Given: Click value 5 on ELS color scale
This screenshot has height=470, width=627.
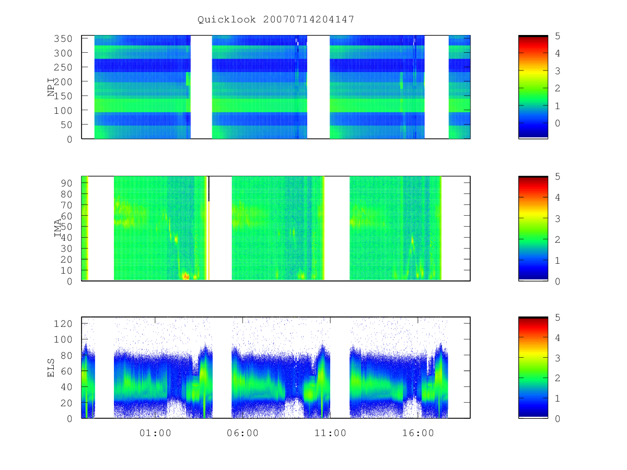Looking at the screenshot, I should click(x=558, y=318).
